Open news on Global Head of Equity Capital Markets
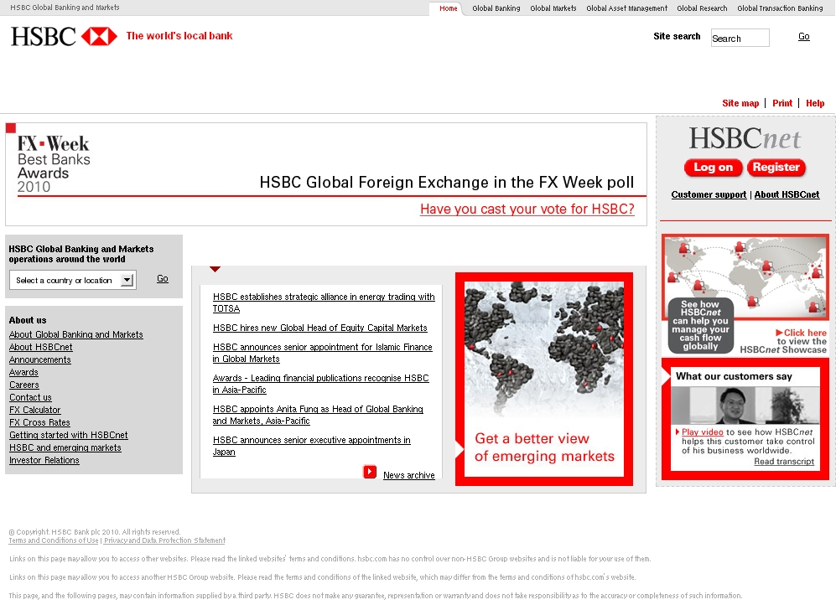836x610 pixels. tap(320, 328)
